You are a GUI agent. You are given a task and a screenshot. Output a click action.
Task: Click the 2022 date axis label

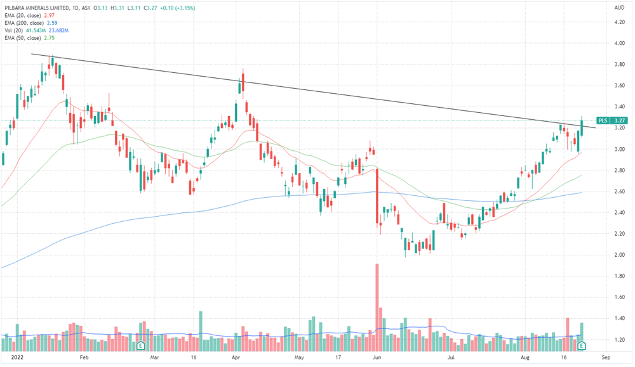pos(17,357)
